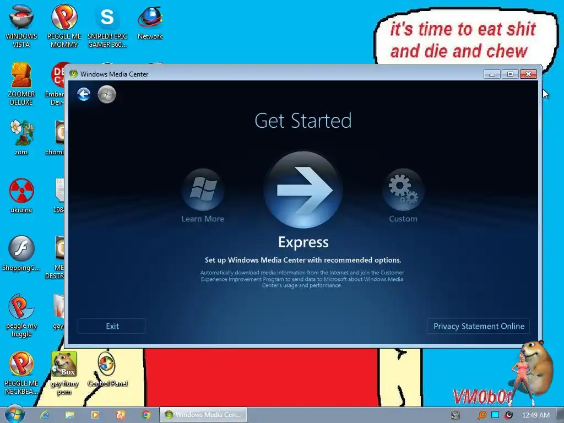This screenshot has width=564, height=423.
Task: Open the PEGGLE ME MOMMY desktop icon
Action: click(x=64, y=26)
